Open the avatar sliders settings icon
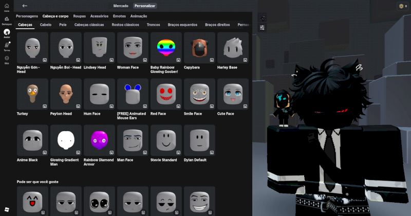This screenshot has height=216, width=411. click(262, 28)
